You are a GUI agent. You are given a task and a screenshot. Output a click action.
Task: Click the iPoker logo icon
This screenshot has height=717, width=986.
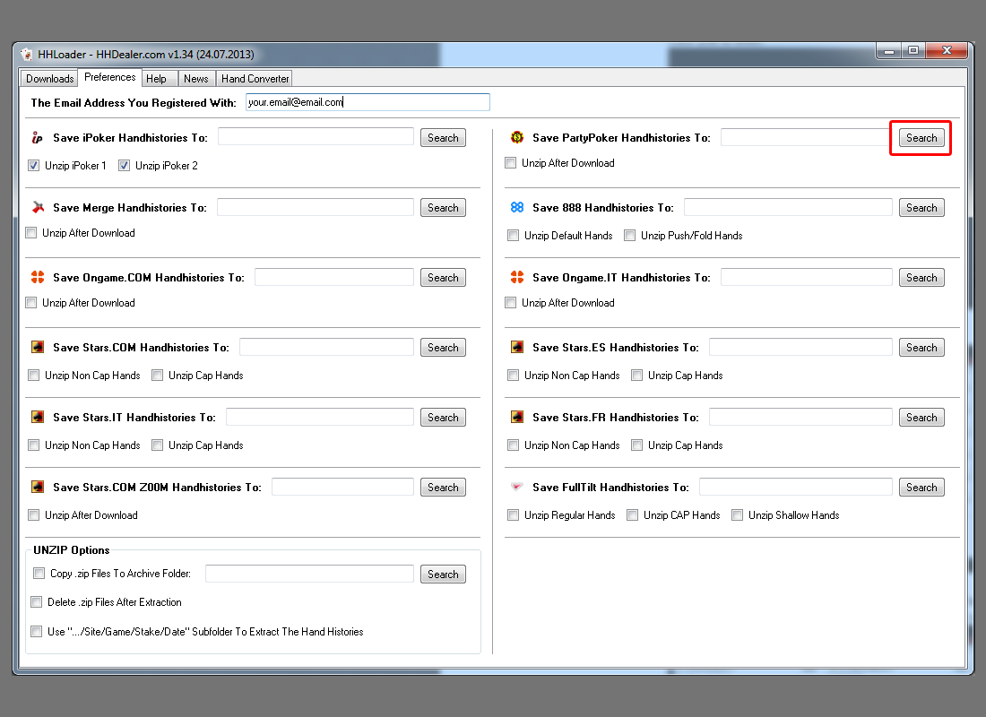tap(37, 138)
